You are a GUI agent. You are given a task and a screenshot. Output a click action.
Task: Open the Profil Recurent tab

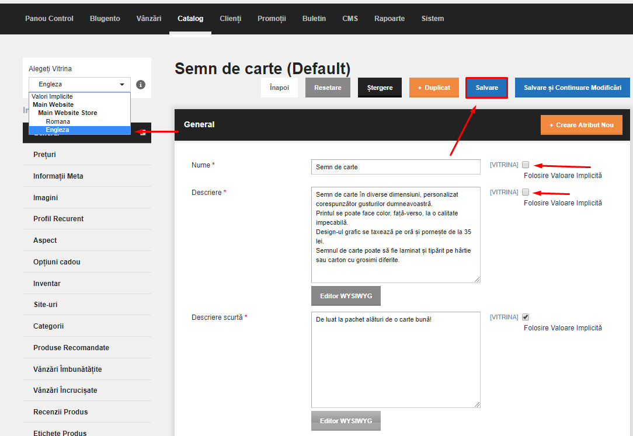[87, 219]
